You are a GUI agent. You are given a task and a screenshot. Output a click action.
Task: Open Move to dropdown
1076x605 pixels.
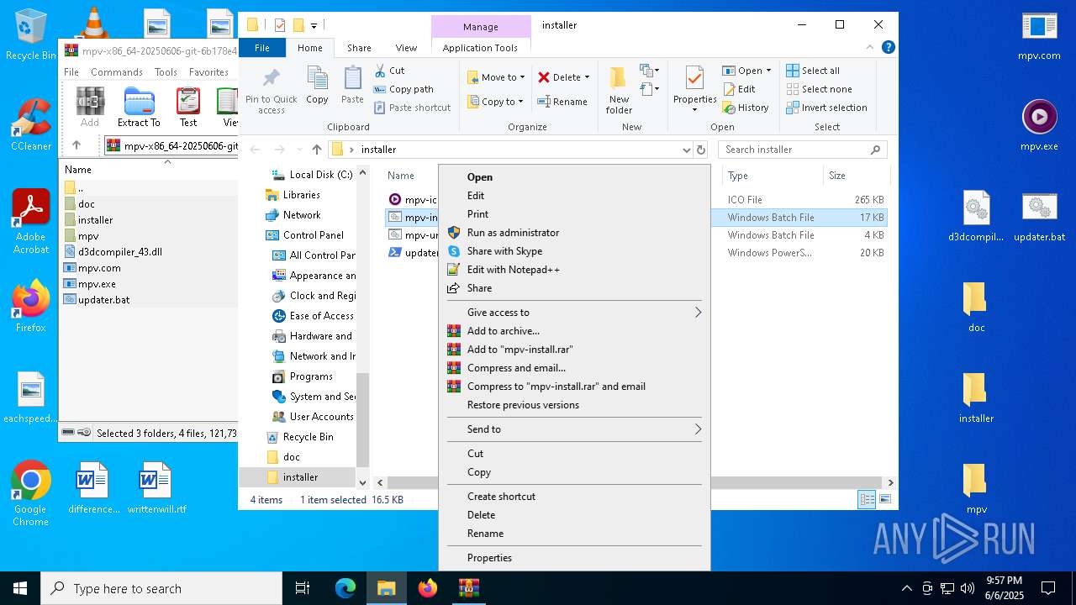(496, 77)
